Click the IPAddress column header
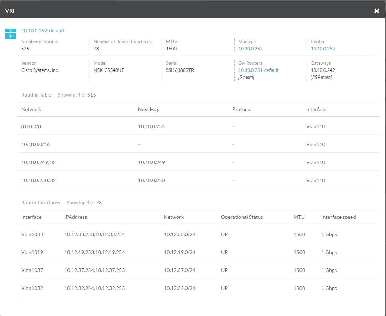 [76, 217]
